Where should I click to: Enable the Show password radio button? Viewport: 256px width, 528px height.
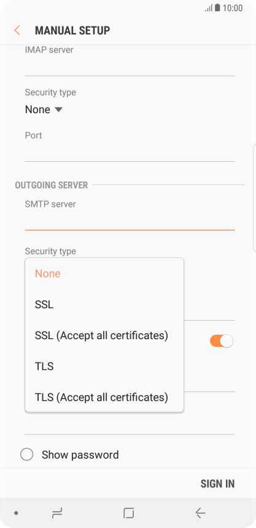click(27, 455)
